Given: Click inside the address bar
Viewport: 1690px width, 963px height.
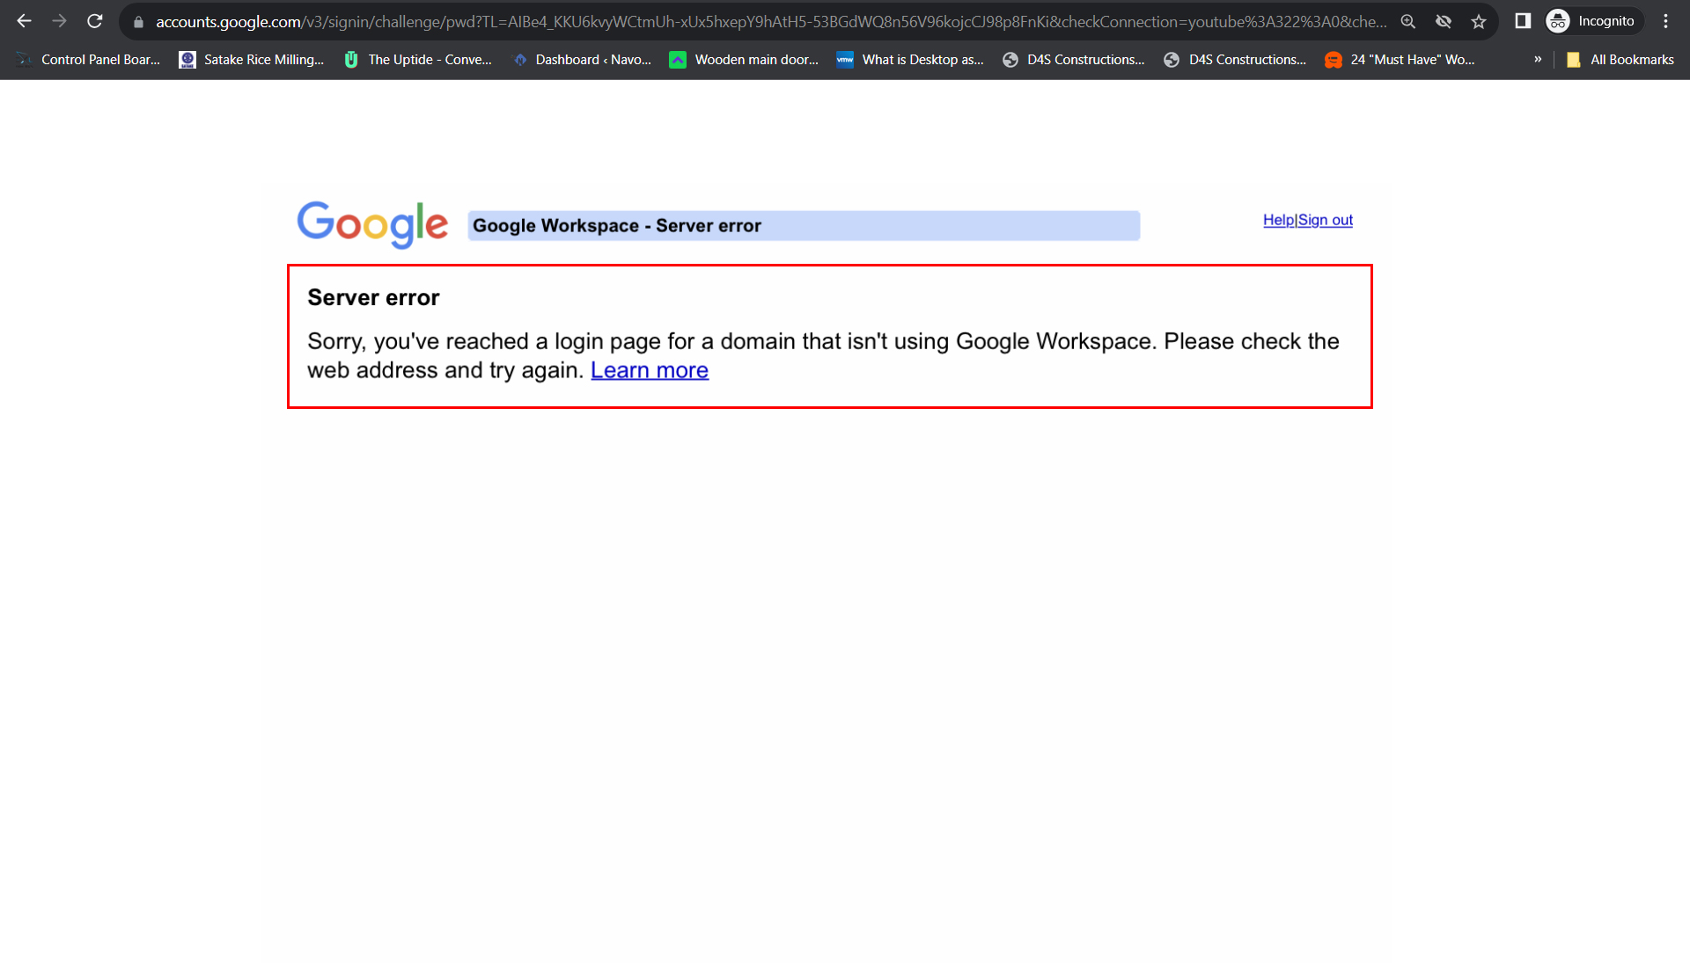Looking at the screenshot, I should (704, 21).
